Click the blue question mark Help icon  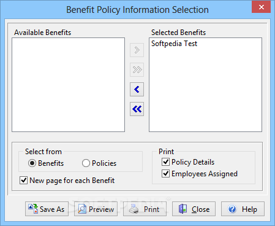pos(232,209)
